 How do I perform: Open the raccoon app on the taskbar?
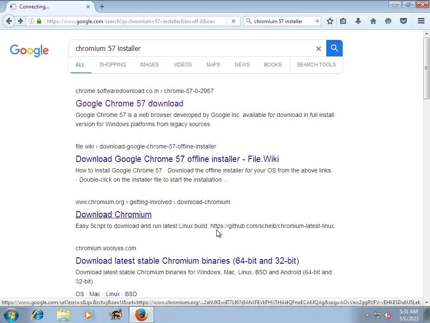(x=115, y=315)
